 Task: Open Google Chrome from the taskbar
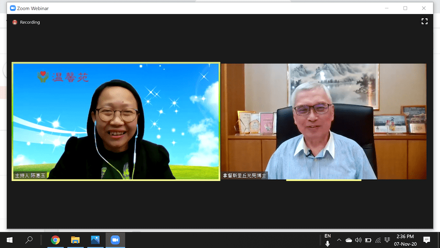(55, 240)
